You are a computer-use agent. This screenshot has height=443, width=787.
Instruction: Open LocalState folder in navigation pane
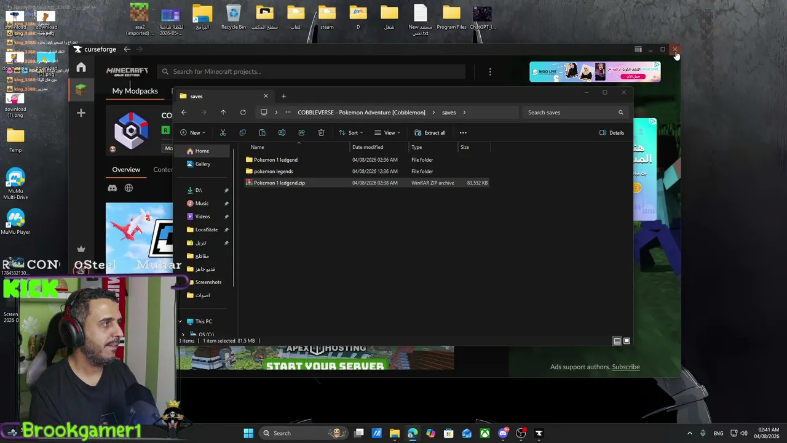pyautogui.click(x=206, y=230)
